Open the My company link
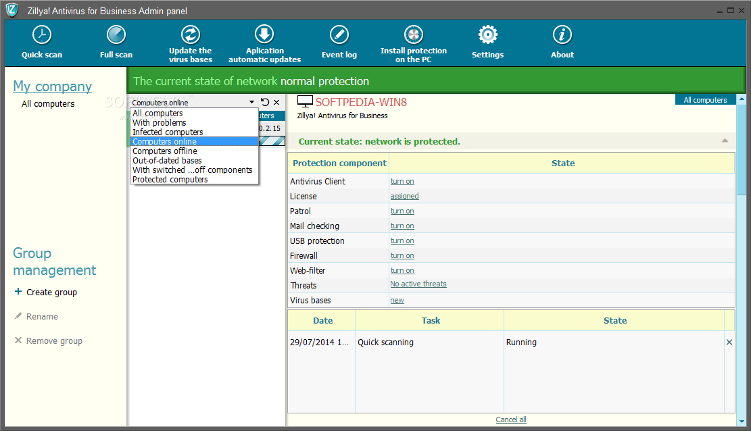The image size is (751, 431). pyautogui.click(x=52, y=86)
